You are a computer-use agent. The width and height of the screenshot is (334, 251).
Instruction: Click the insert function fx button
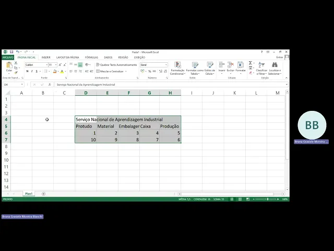pyautogui.click(x=50, y=85)
